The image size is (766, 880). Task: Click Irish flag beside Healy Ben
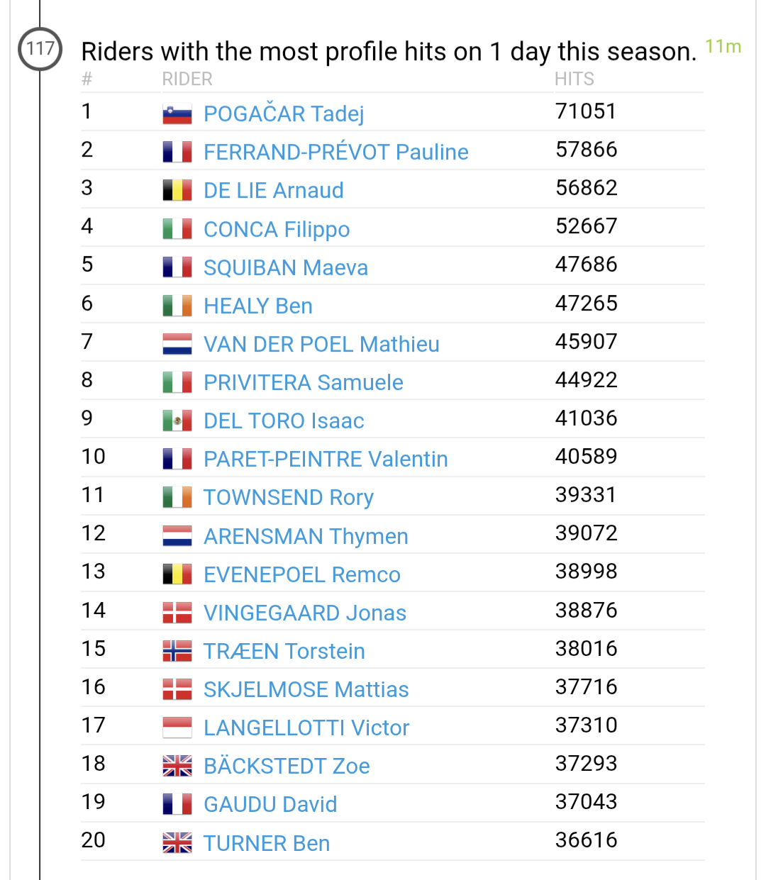tap(177, 306)
